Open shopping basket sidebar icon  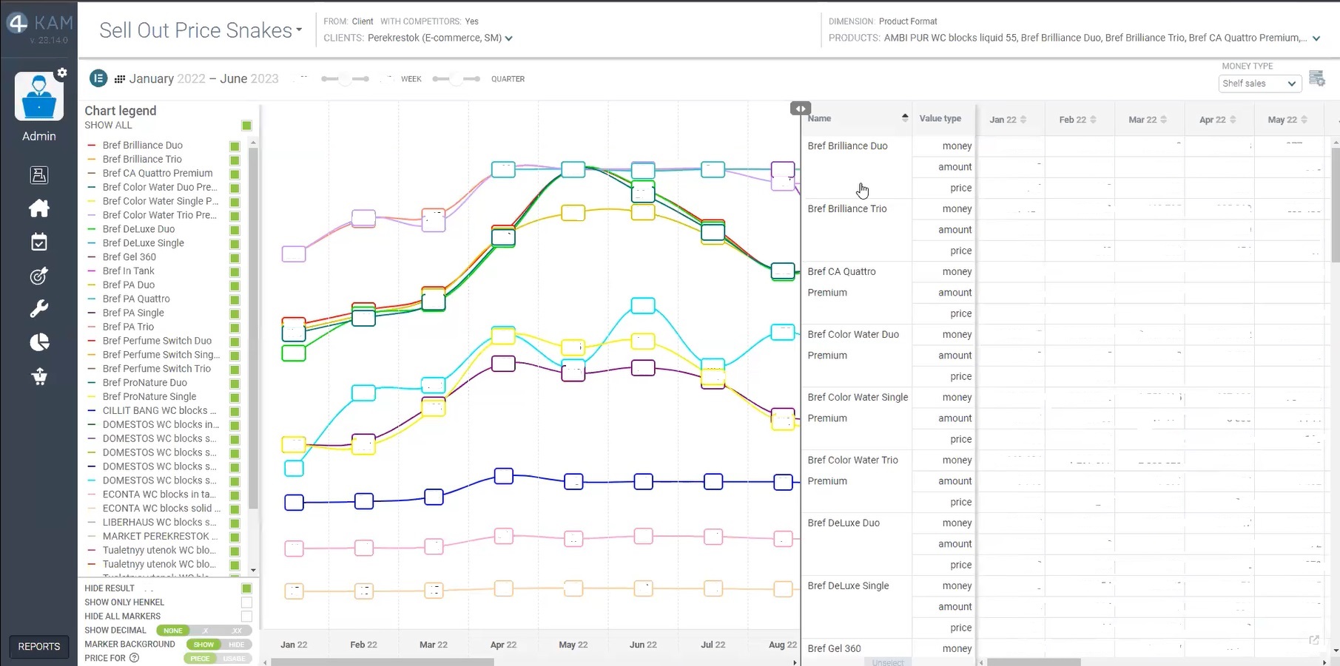tap(39, 376)
